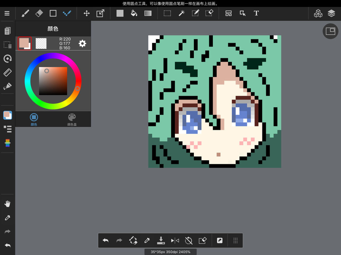Viewport: 341px width, 255px height.
Task: Open the ruler tool in sidebar
Action: coord(7,72)
